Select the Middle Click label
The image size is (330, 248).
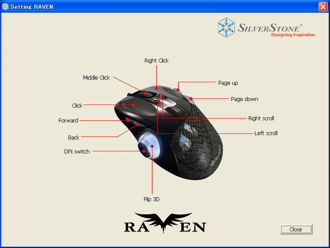(x=96, y=77)
